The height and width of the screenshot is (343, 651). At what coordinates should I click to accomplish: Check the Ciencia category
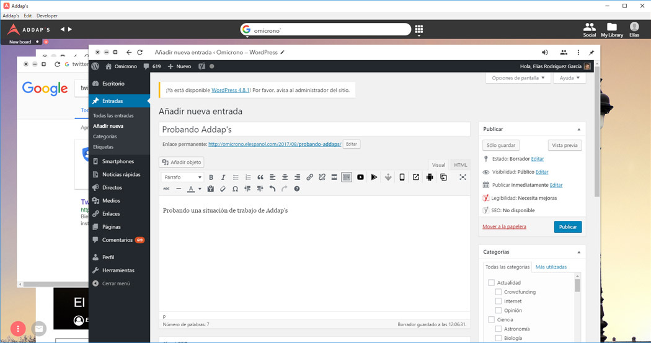(x=491, y=320)
